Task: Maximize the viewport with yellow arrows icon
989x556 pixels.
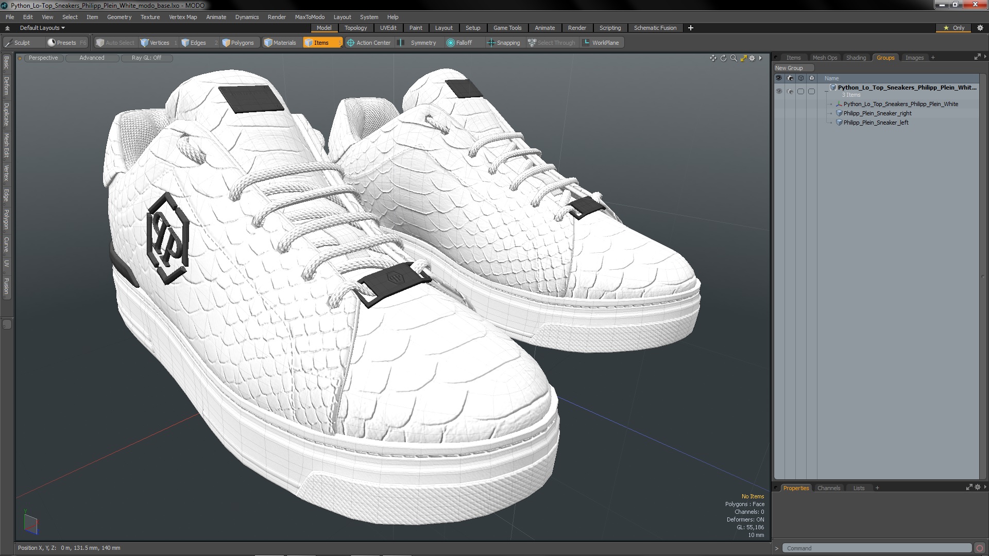Action: coord(743,58)
